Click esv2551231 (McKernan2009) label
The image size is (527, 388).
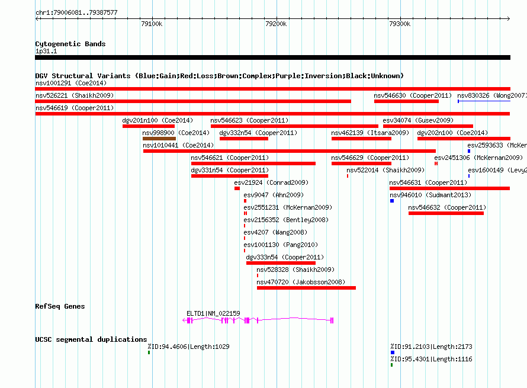tap(288, 207)
